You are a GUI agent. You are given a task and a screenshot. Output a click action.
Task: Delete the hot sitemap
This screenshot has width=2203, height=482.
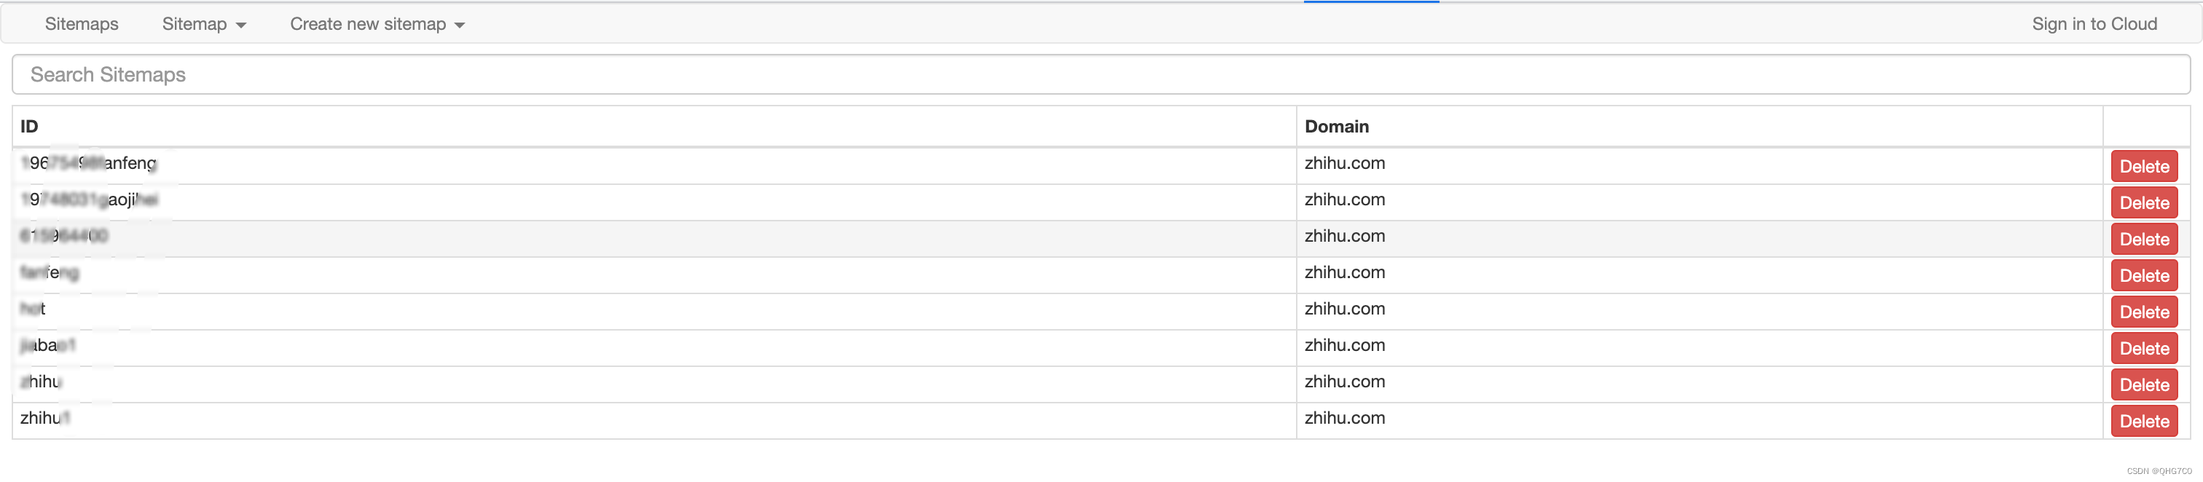click(2143, 312)
